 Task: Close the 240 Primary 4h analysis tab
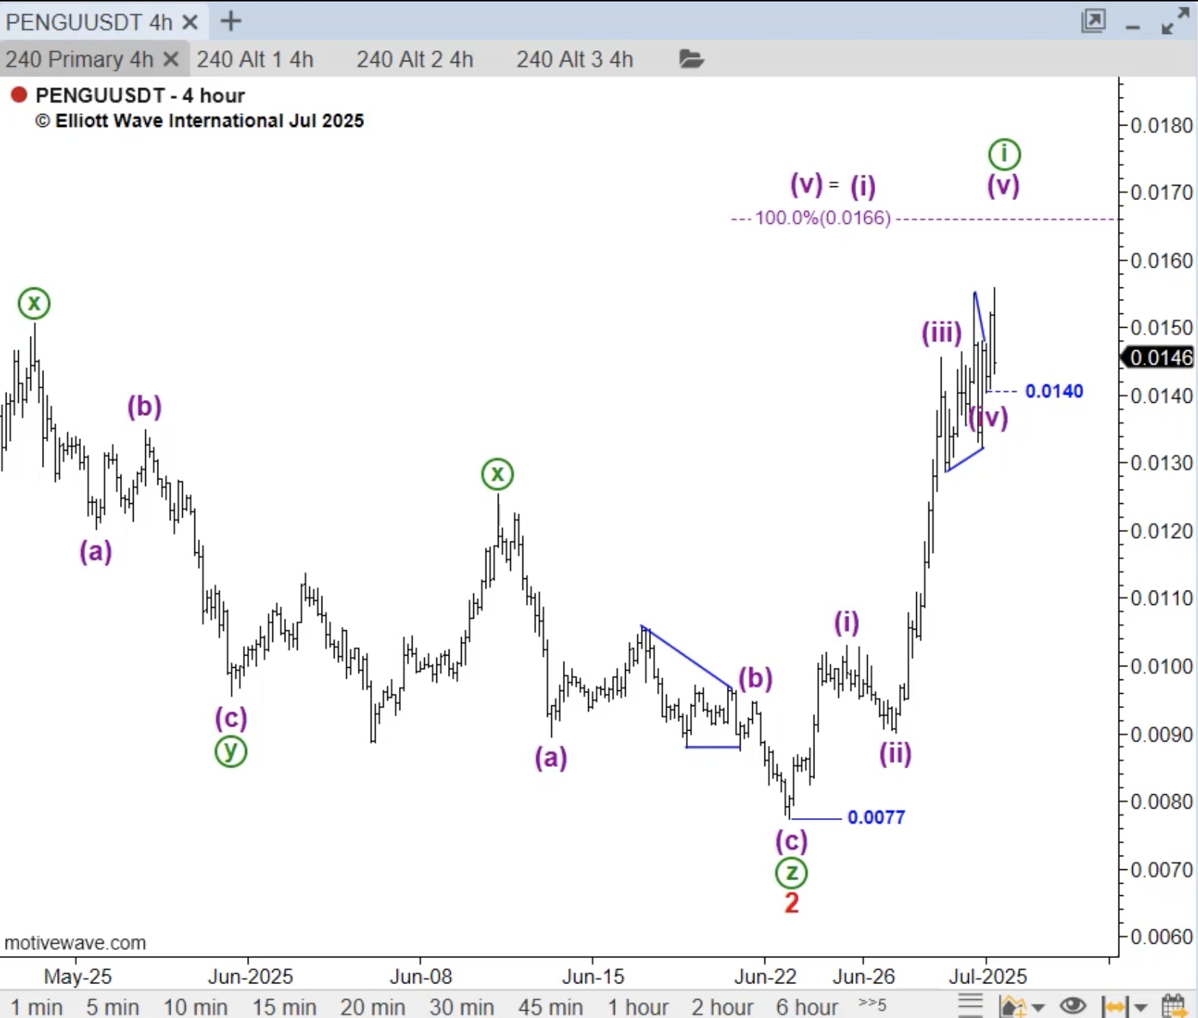coord(171,59)
